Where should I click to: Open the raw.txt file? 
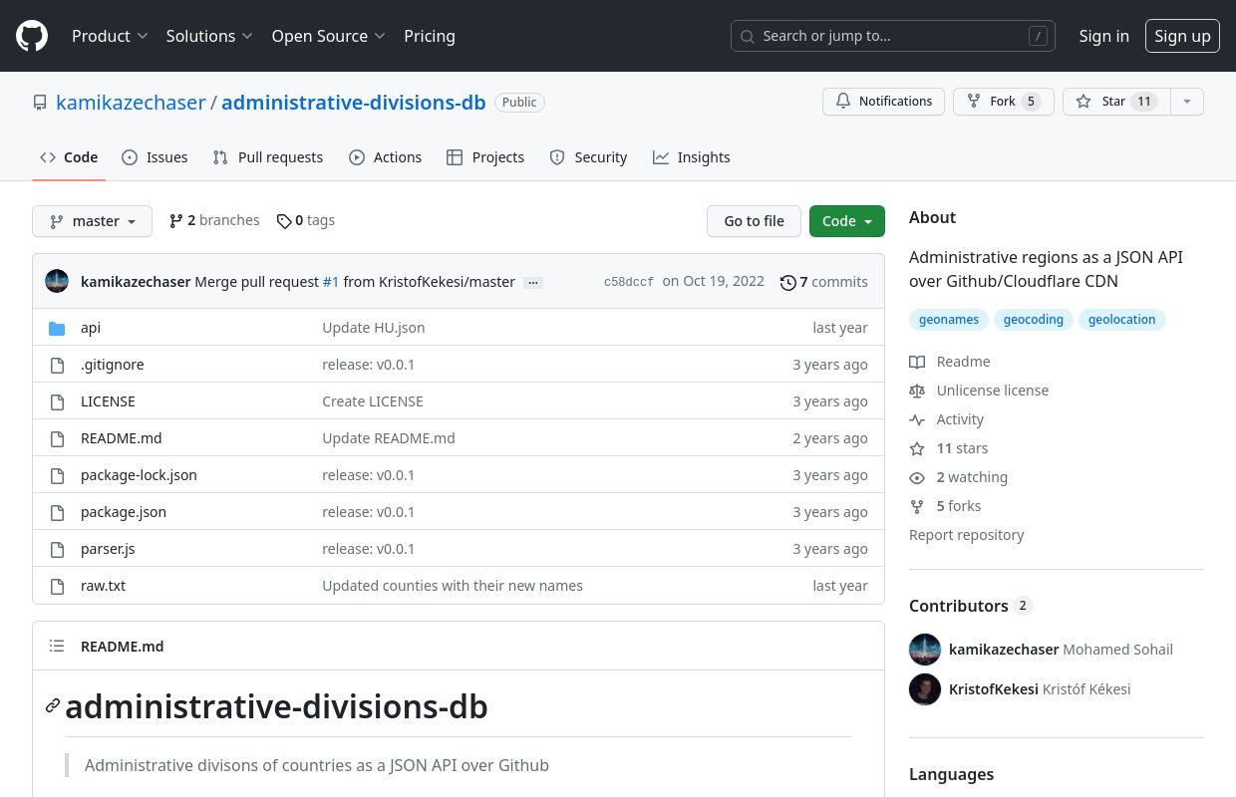point(103,586)
